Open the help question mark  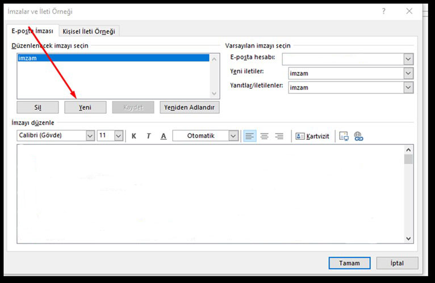click(x=384, y=11)
